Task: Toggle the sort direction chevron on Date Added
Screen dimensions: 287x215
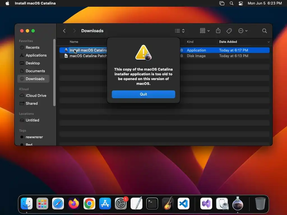Action: (269, 42)
